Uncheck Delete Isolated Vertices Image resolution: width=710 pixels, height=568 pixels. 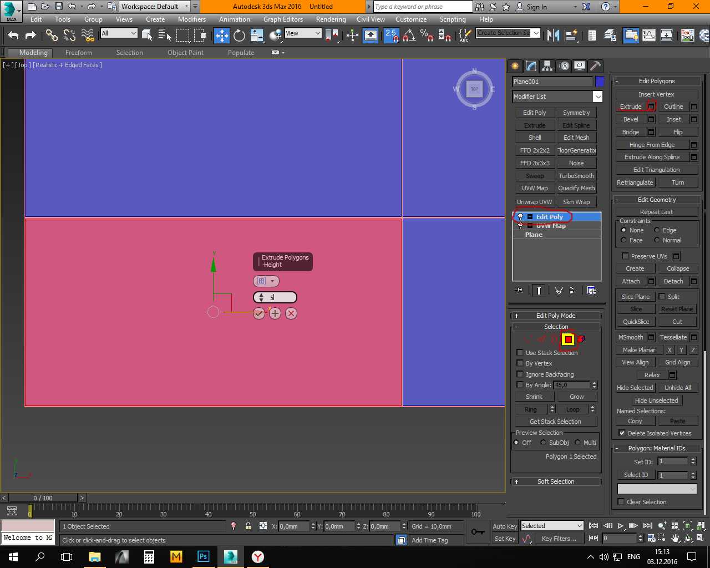622,433
